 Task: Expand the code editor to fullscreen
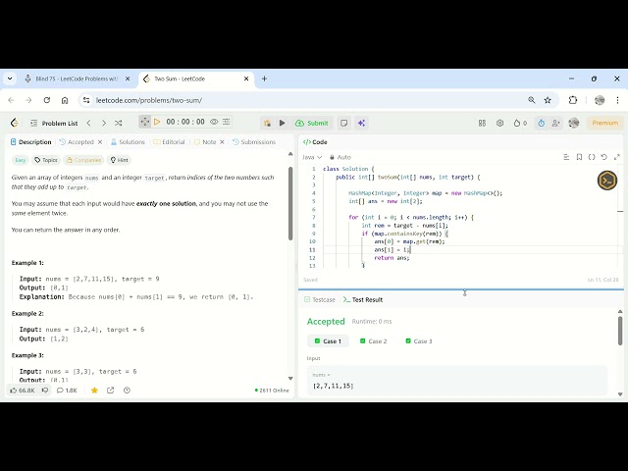(x=617, y=157)
